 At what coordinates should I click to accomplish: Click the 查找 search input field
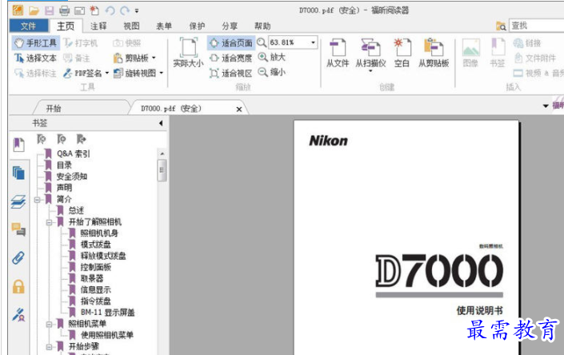(x=537, y=26)
